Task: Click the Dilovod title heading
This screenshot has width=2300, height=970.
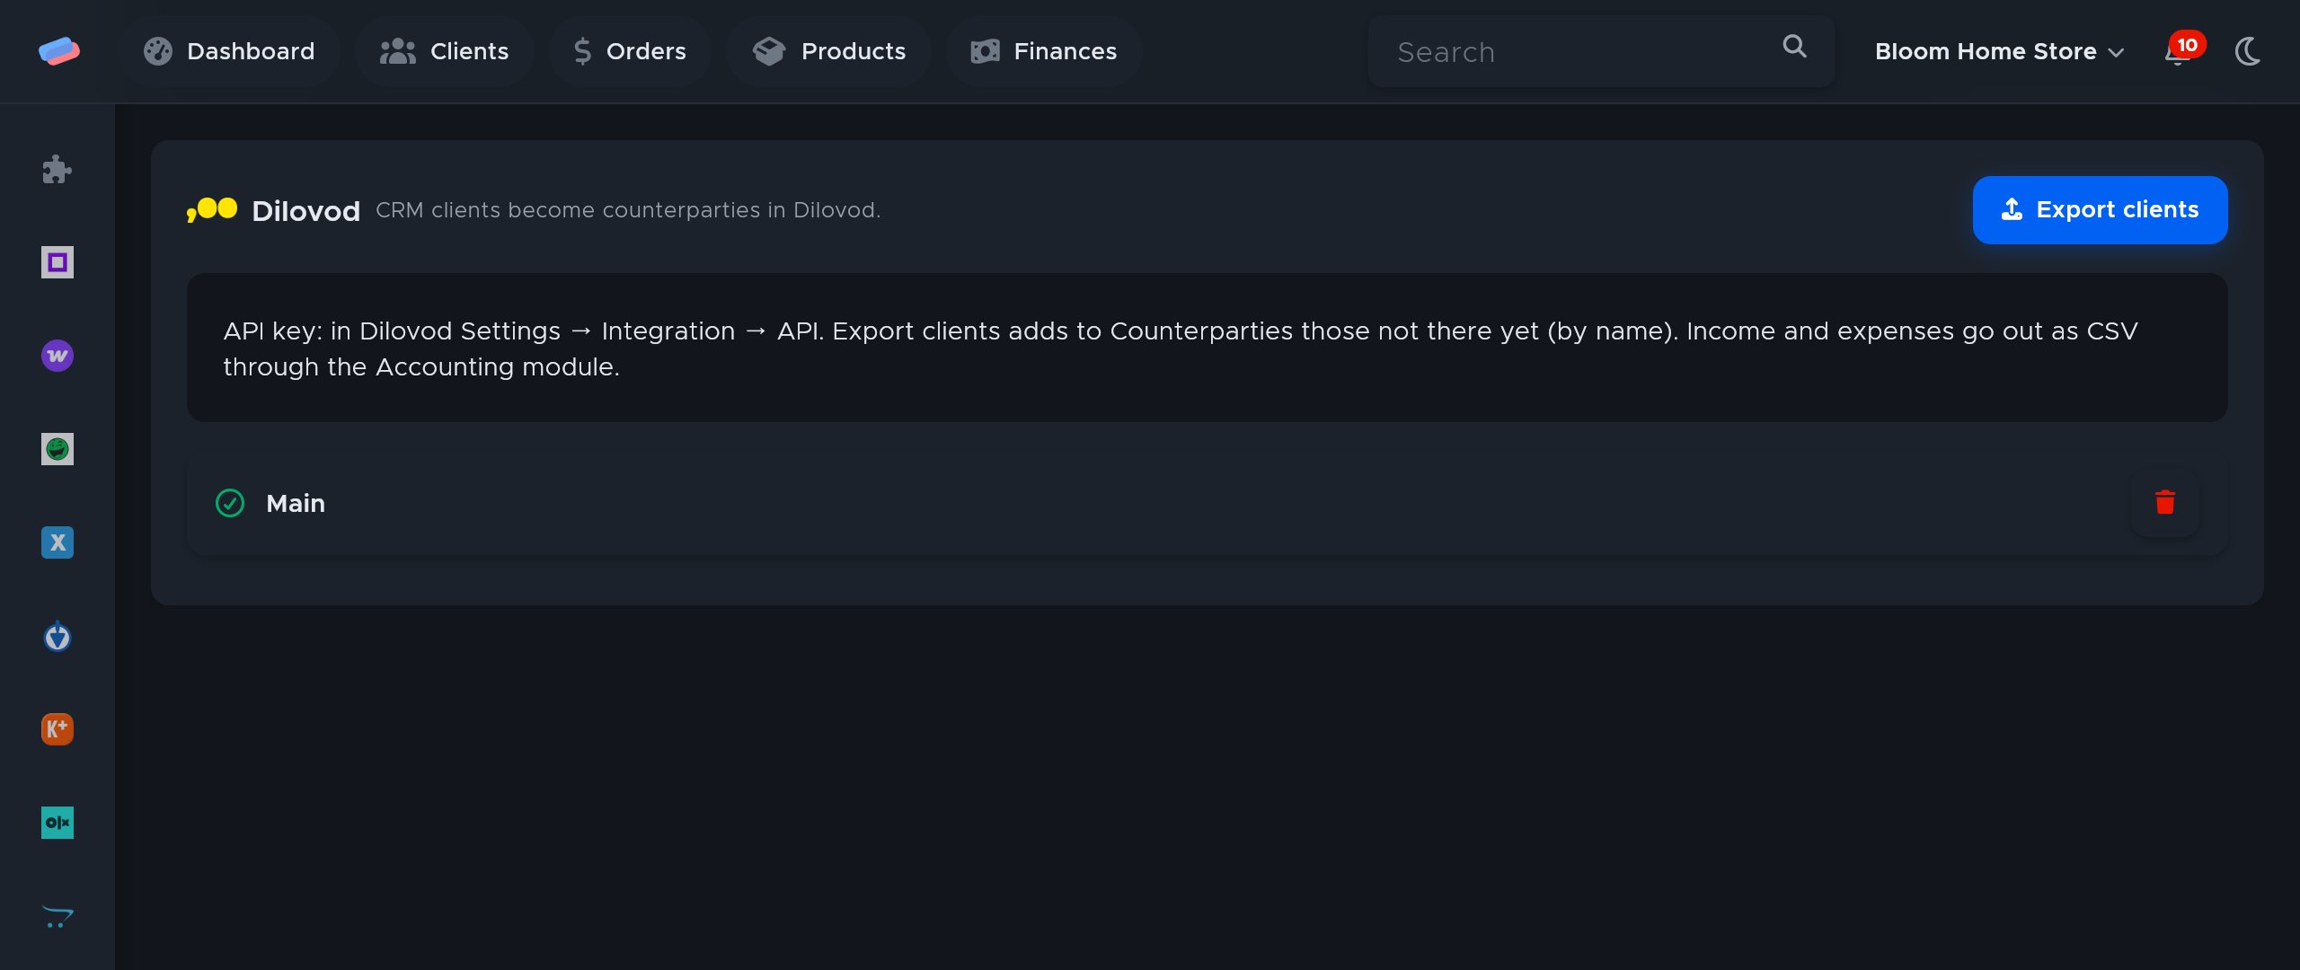Action: 305,211
